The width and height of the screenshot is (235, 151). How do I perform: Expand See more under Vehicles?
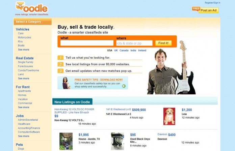point(24,50)
